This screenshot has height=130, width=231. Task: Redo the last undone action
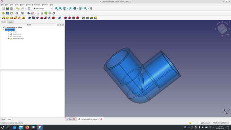click(23, 8)
